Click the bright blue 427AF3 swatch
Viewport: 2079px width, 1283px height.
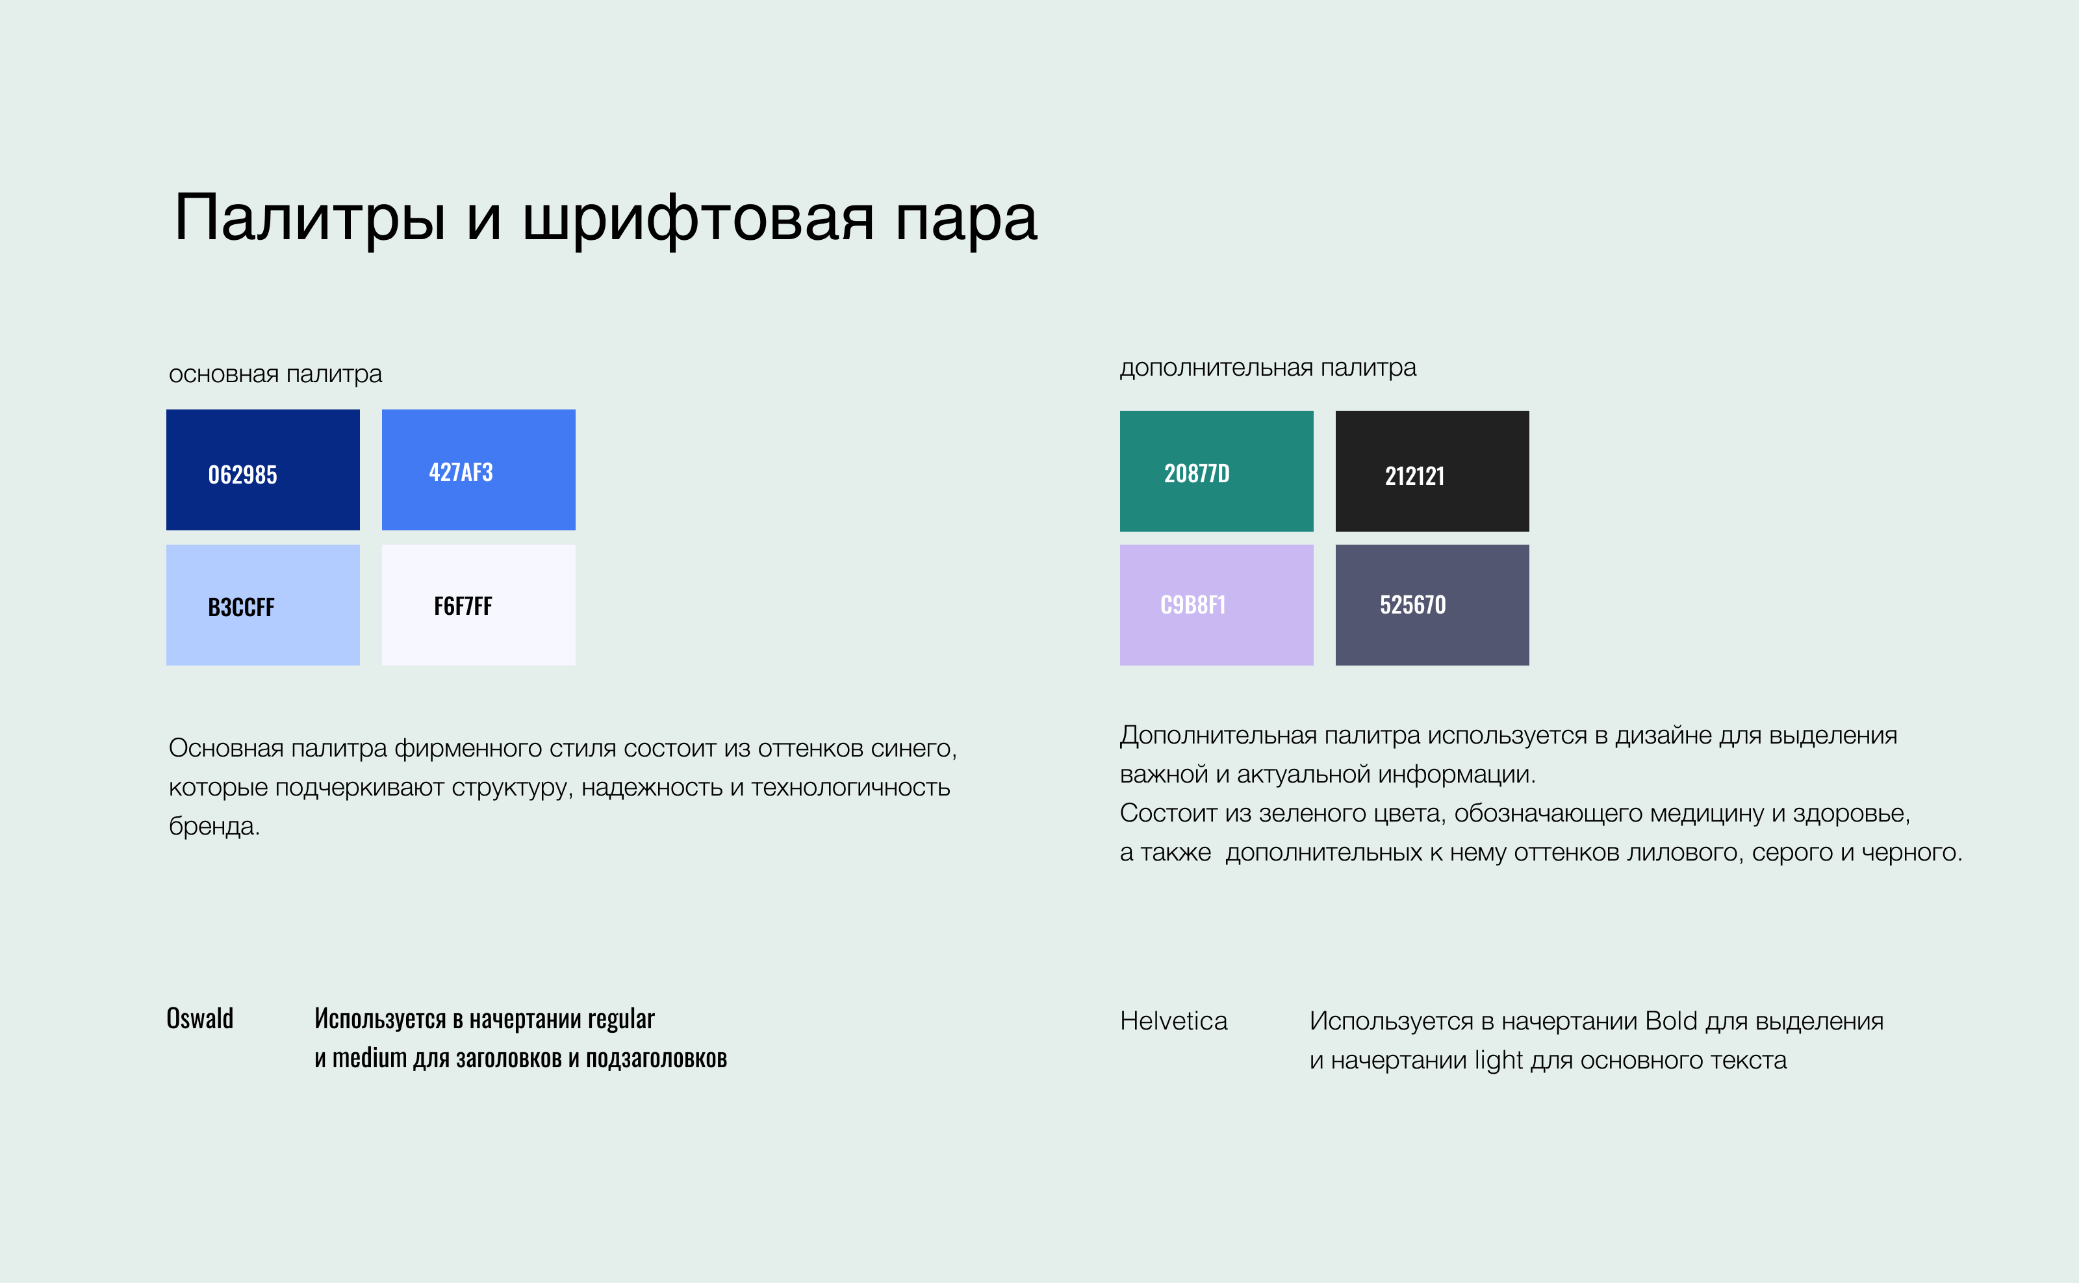[x=478, y=470]
